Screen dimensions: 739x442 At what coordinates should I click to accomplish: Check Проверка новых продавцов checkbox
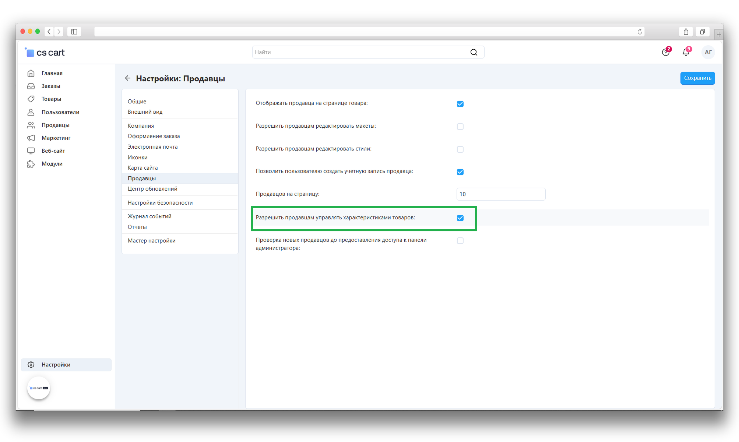[x=460, y=241]
